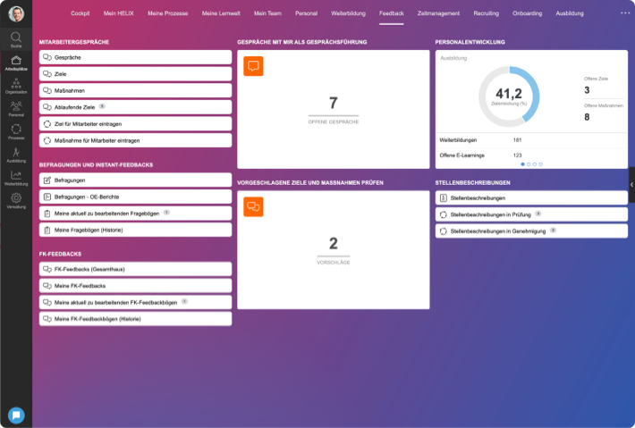Switch to the Cockpit tab
This screenshot has height=428, width=635.
point(80,13)
